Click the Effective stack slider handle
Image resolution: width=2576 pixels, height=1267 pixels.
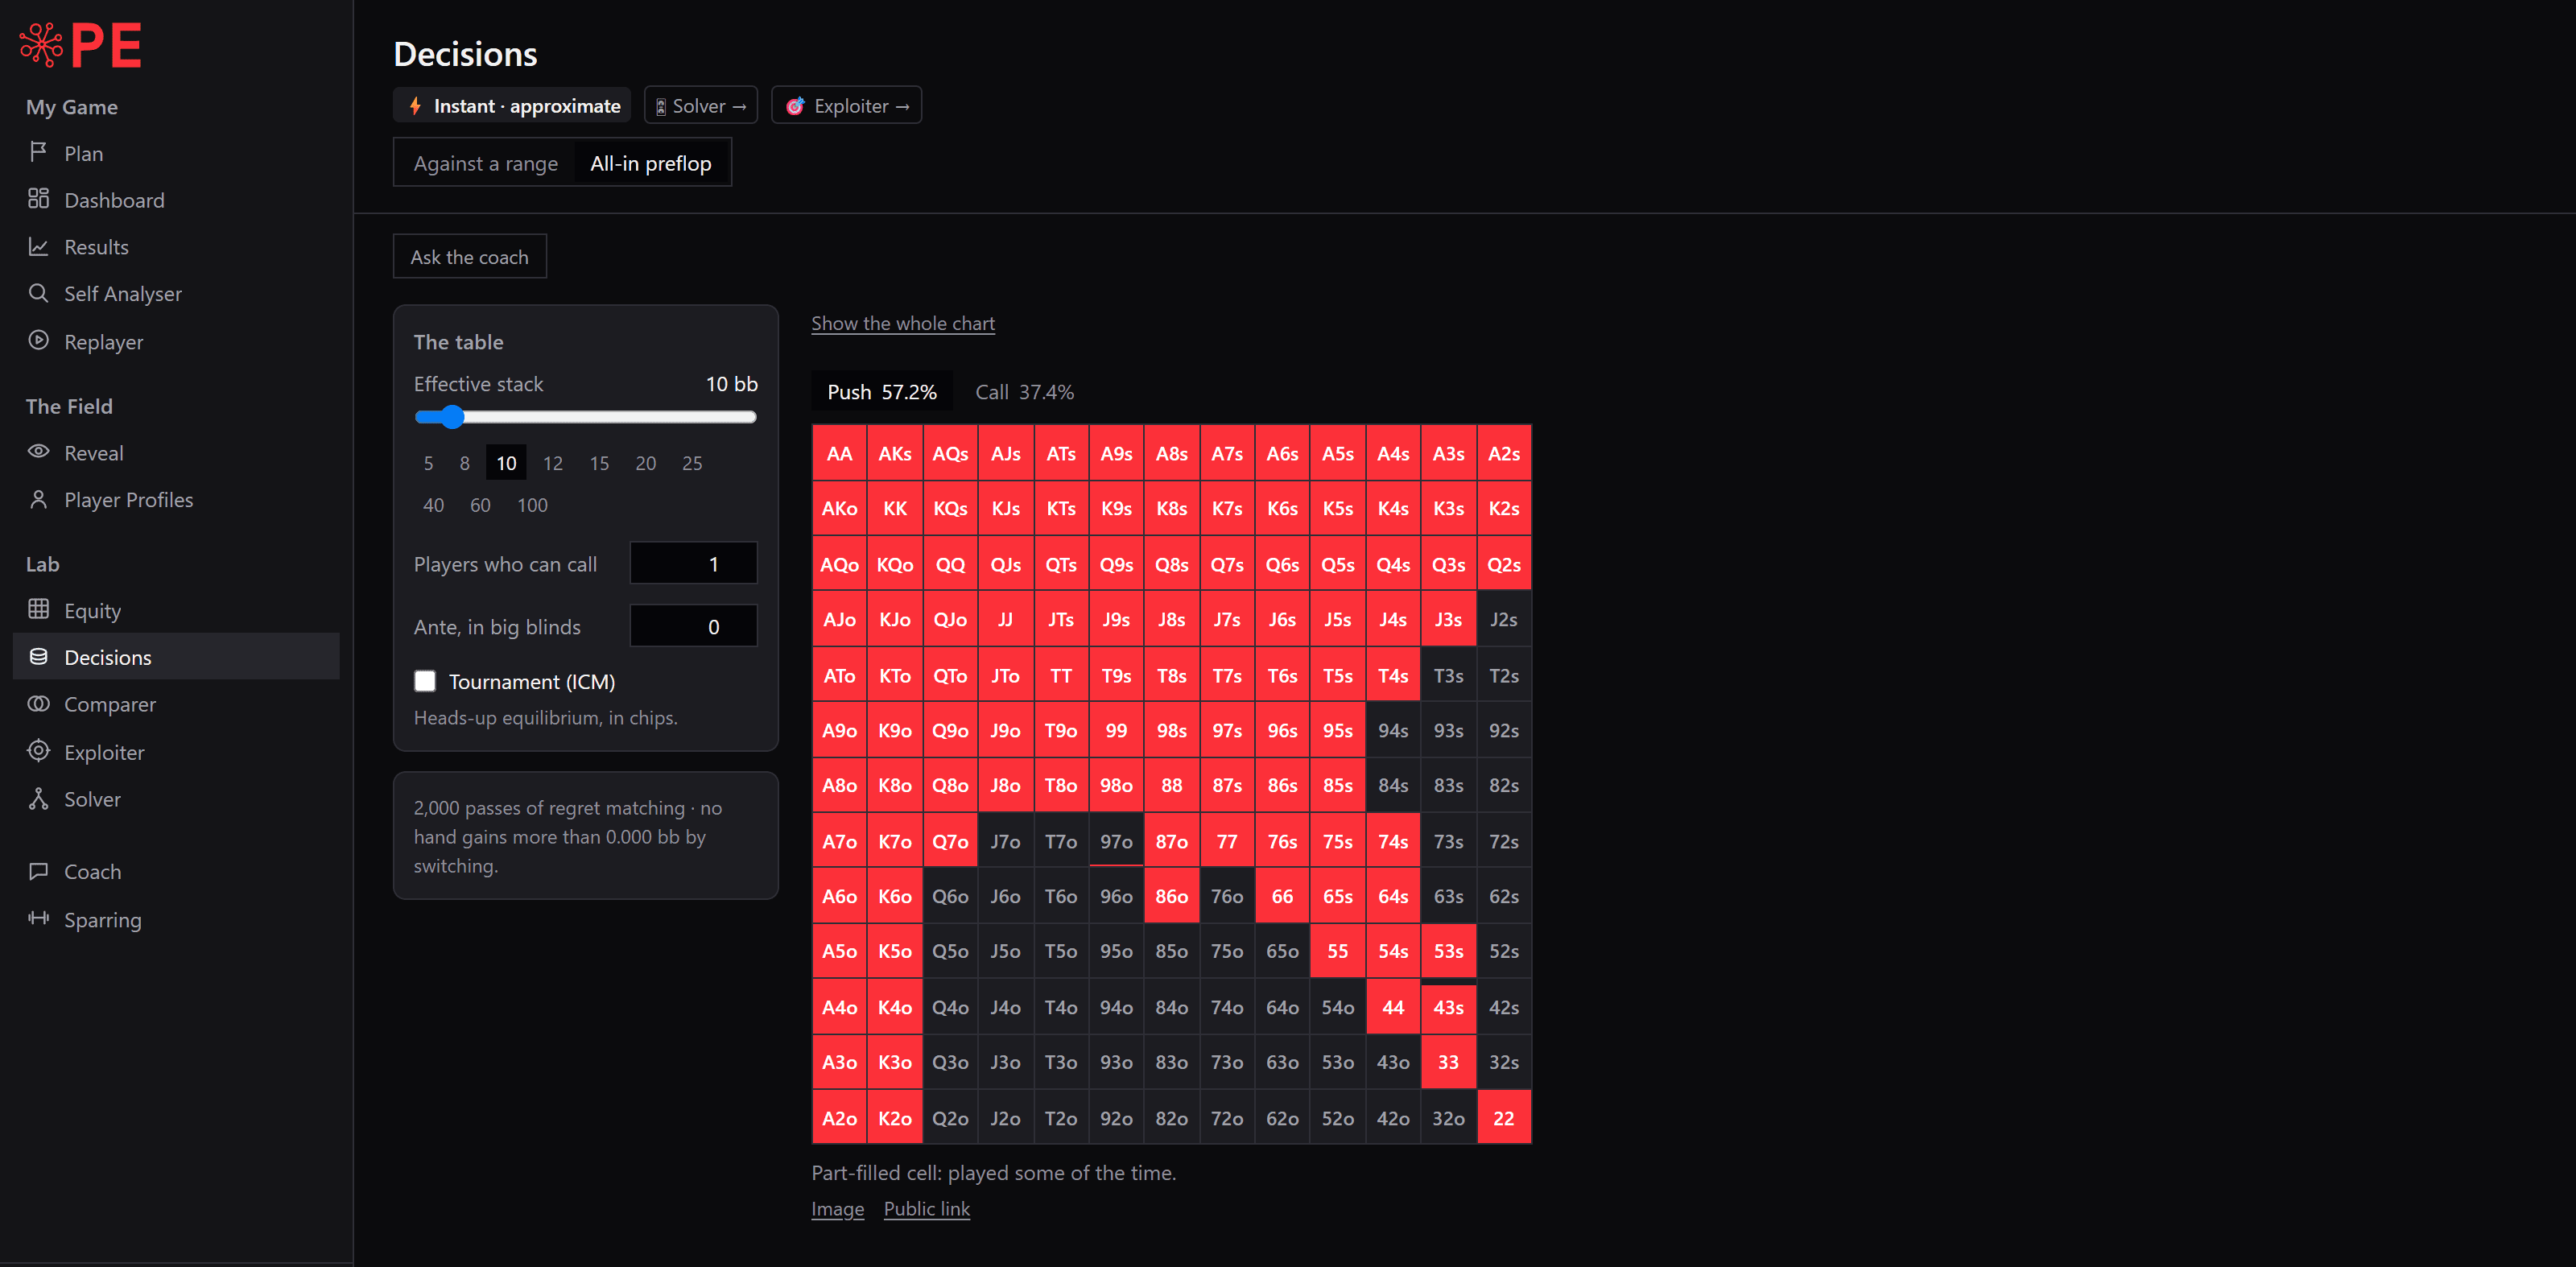click(x=452, y=417)
